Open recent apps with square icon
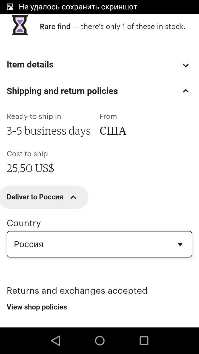This screenshot has height=354, width=199. (x=144, y=341)
